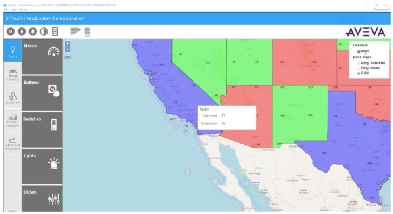Image resolution: width=393 pixels, height=214 pixels.
Task: Click the gauge icon on Meters tile
Action: click(x=54, y=51)
